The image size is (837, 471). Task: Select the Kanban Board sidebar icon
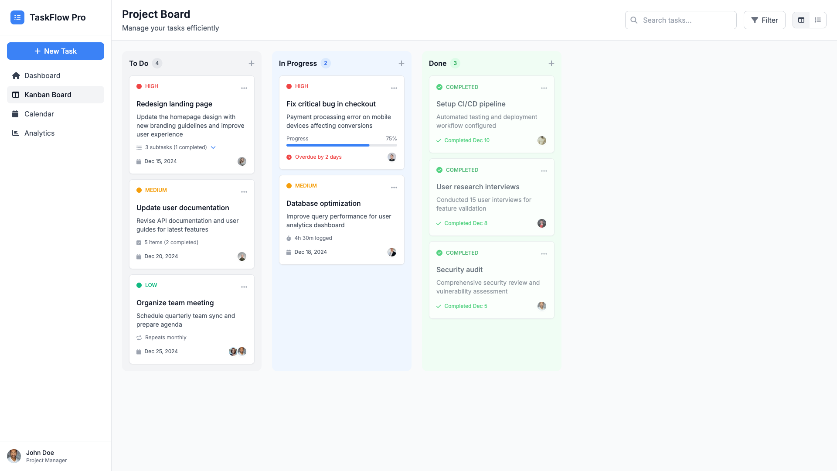(16, 95)
